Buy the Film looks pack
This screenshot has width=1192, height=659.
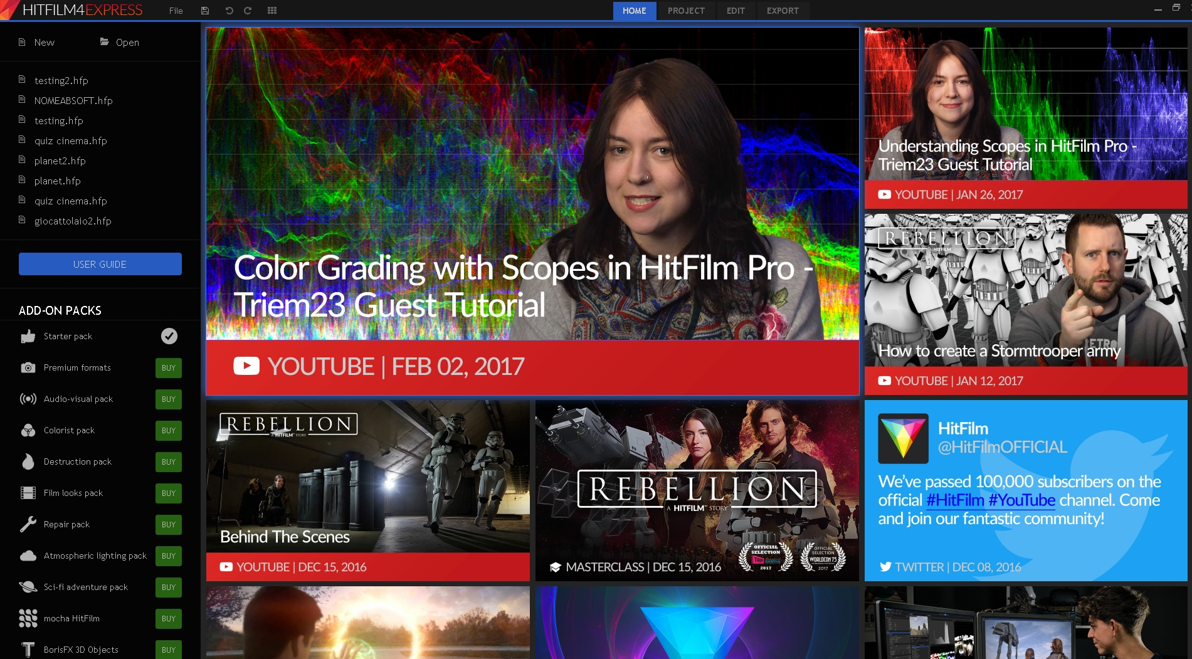click(169, 493)
